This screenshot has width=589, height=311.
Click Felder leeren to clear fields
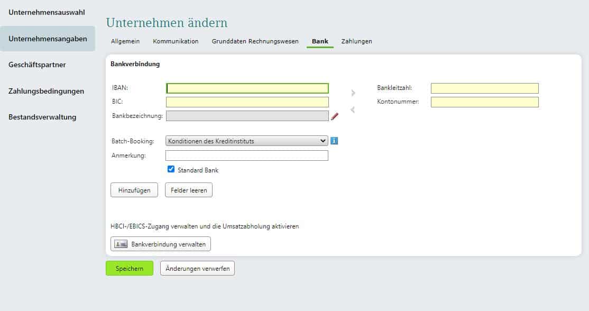[x=188, y=190]
